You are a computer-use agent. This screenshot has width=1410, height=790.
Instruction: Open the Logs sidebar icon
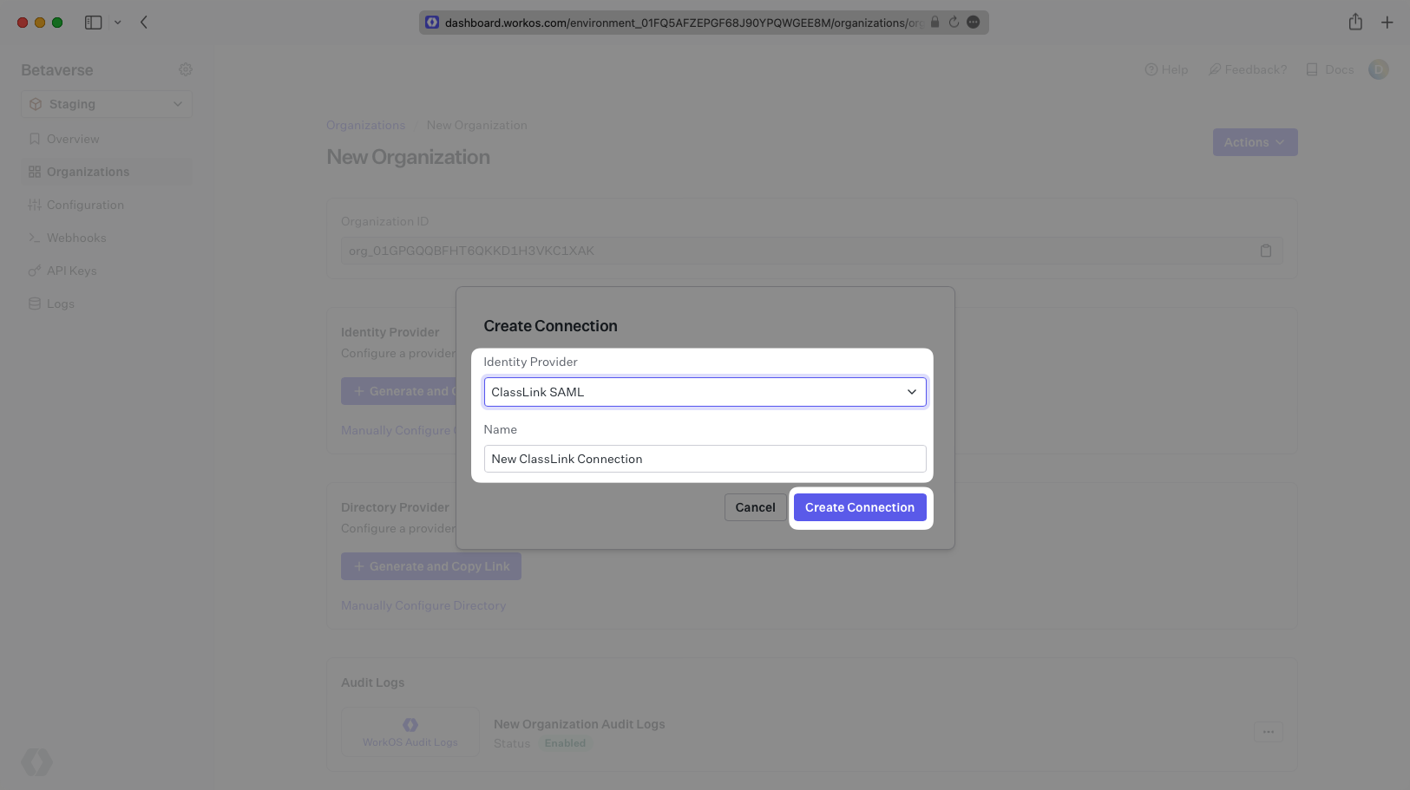point(35,304)
